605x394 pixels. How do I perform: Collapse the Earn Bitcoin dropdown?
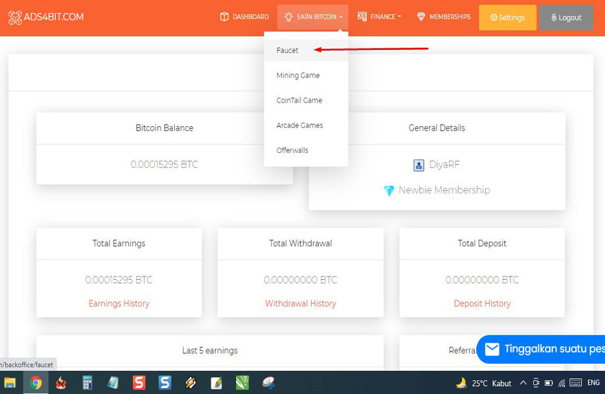[312, 17]
